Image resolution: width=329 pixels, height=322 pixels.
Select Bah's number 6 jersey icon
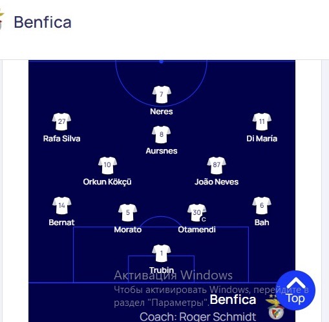click(262, 205)
